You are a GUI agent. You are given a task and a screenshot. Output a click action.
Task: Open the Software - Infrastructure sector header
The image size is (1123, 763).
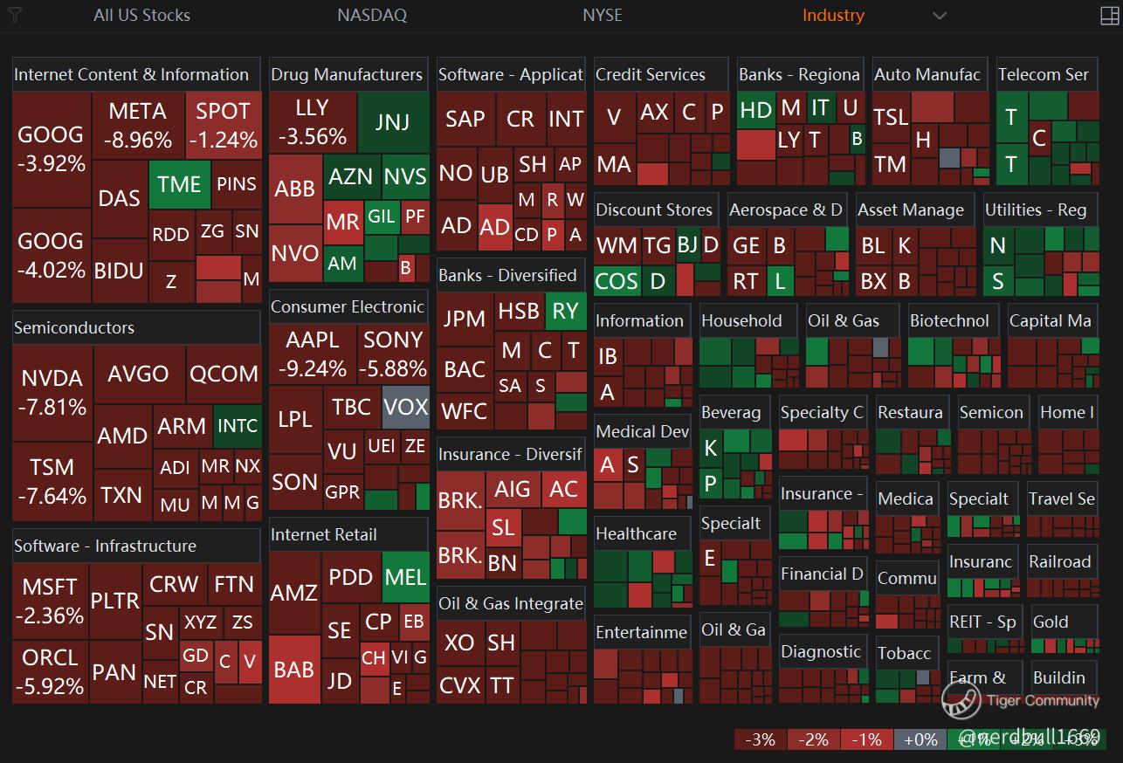[x=136, y=546]
